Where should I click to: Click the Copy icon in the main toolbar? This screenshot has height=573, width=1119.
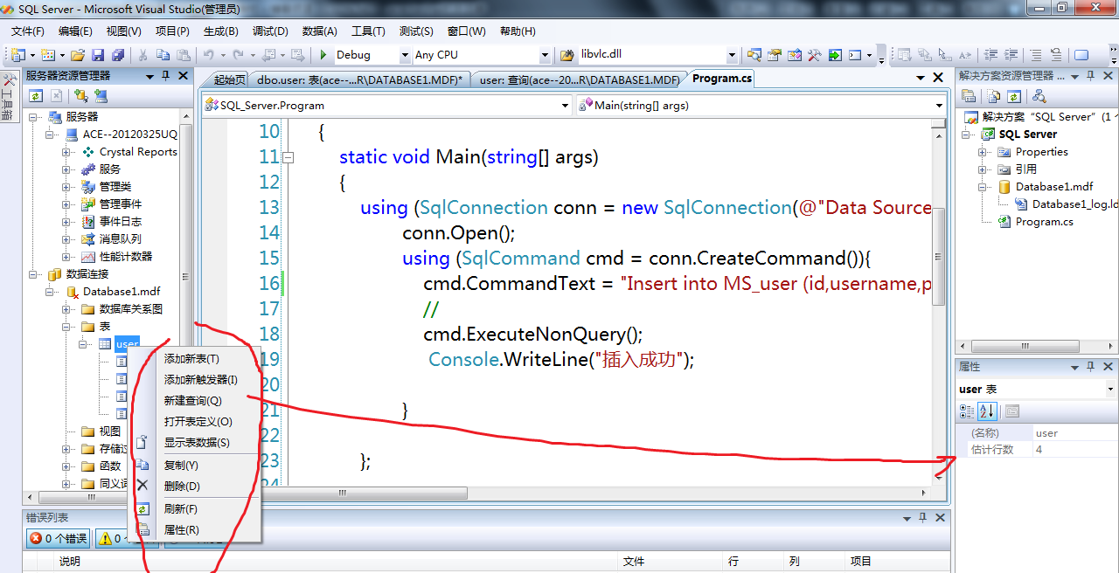point(163,55)
